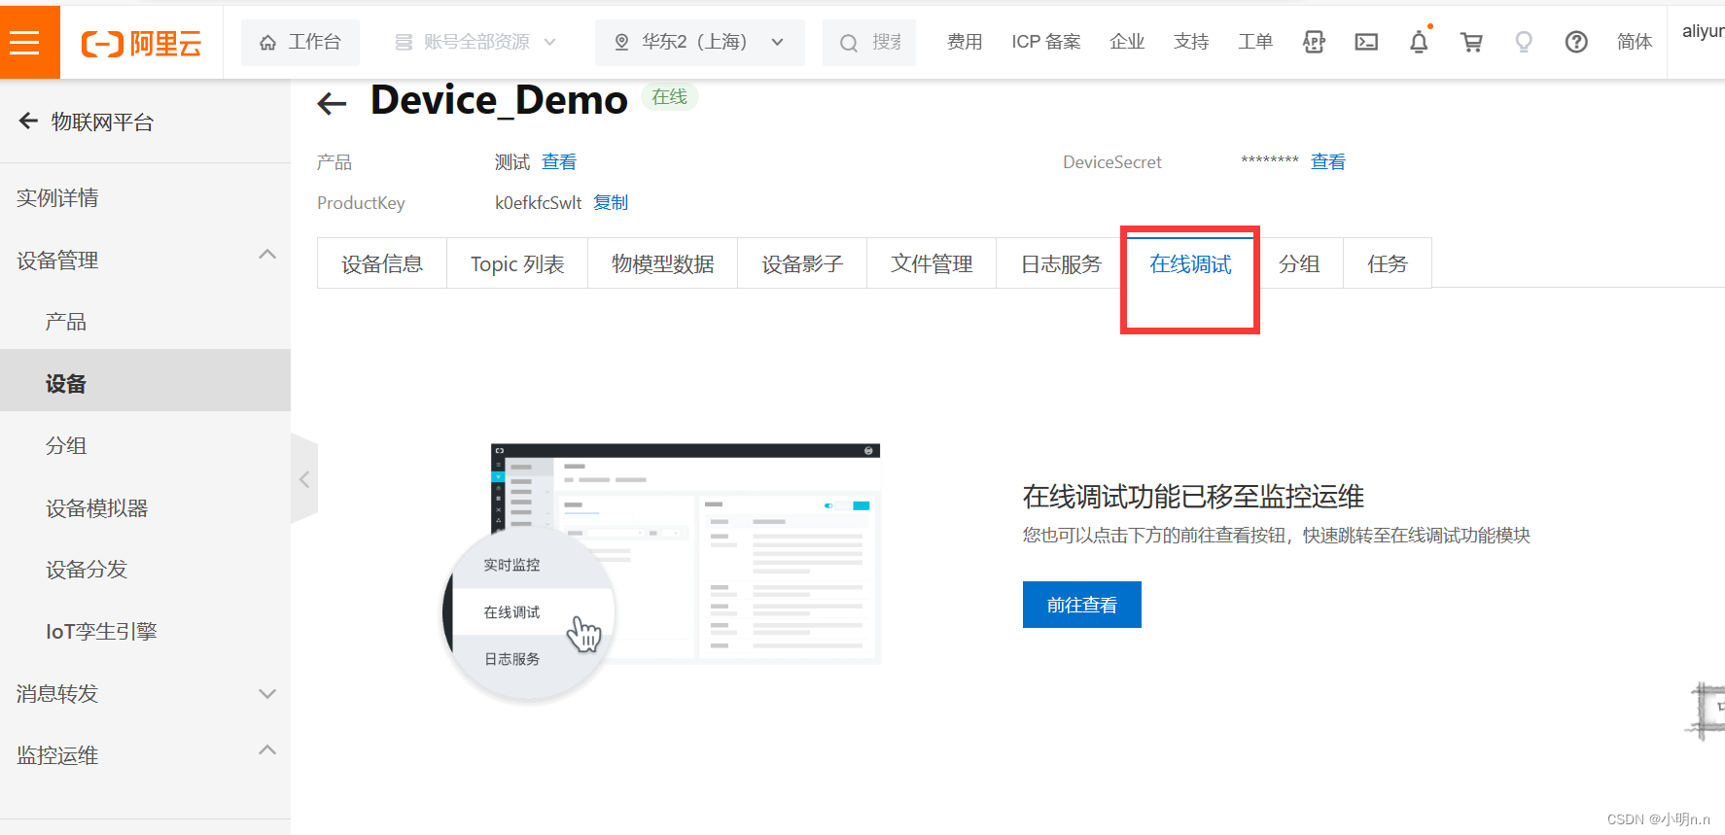Expand the 消息转发 section
The width and height of the screenshot is (1725, 835).
point(145,694)
